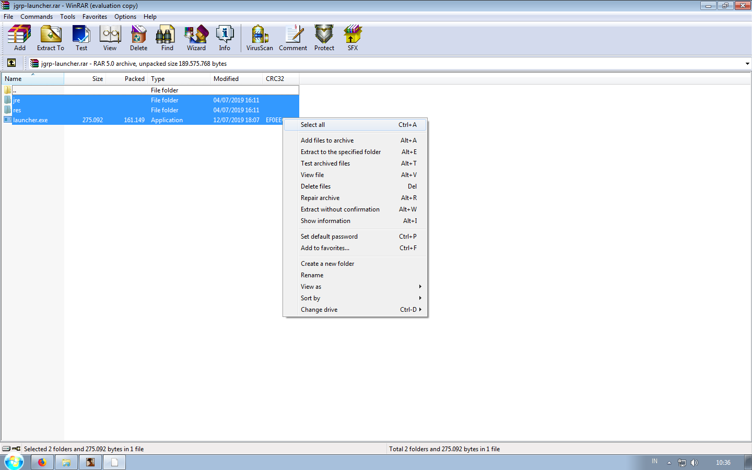This screenshot has width=752, height=470.
Task: Sort by the Modified column header
Action: [237, 78]
